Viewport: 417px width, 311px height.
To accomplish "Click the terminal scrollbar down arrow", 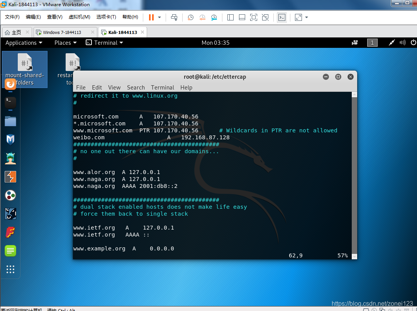I will 354,257.
